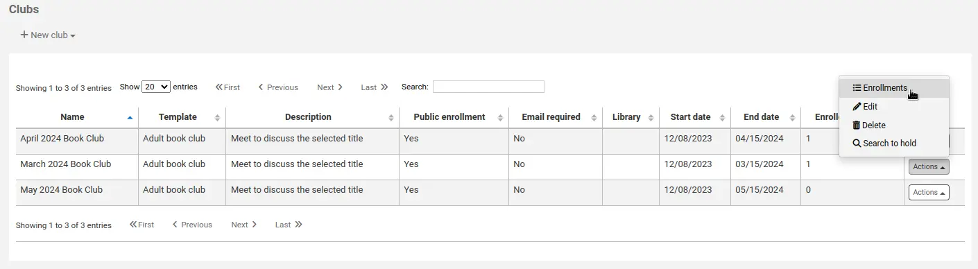Go to Previous page in top pagination

click(278, 87)
